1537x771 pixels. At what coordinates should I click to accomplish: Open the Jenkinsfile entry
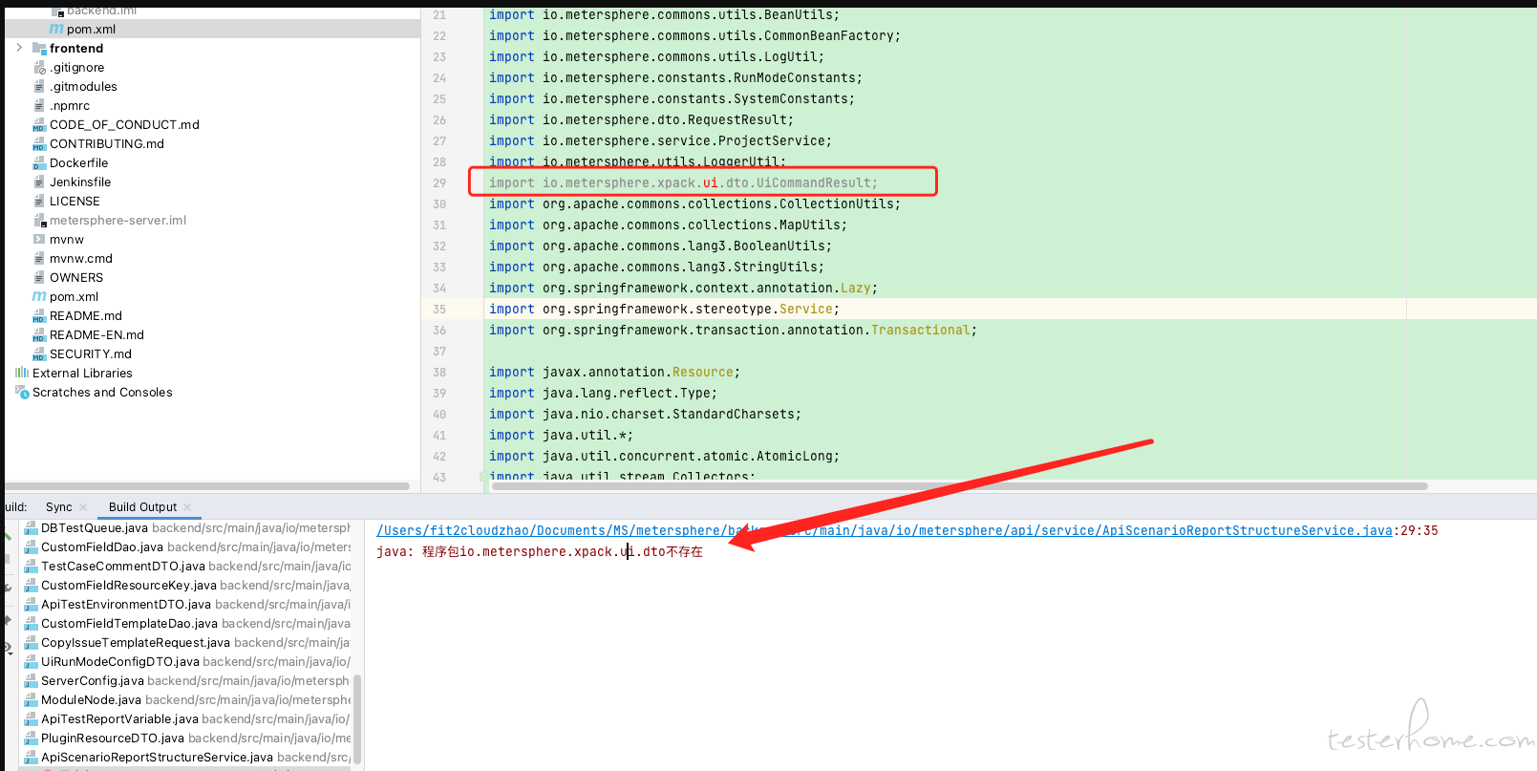[80, 182]
